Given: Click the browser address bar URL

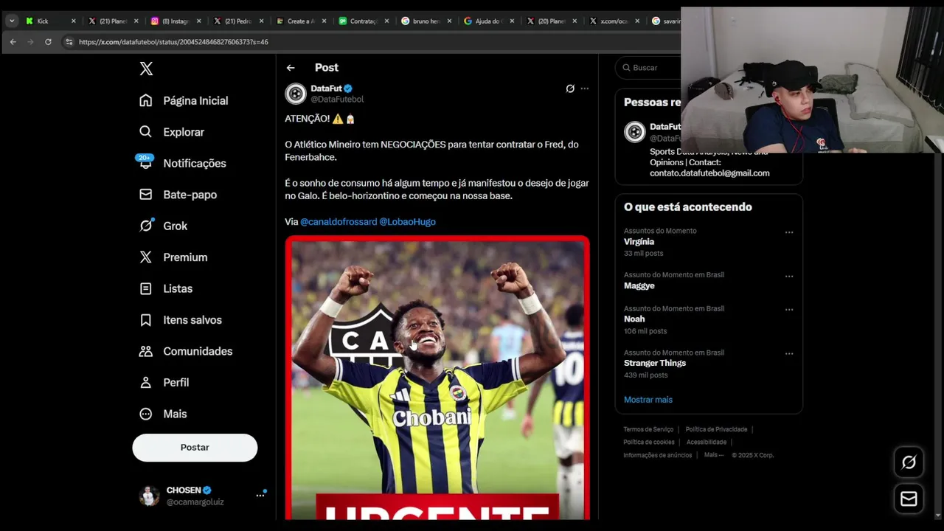Looking at the screenshot, I should (x=173, y=42).
